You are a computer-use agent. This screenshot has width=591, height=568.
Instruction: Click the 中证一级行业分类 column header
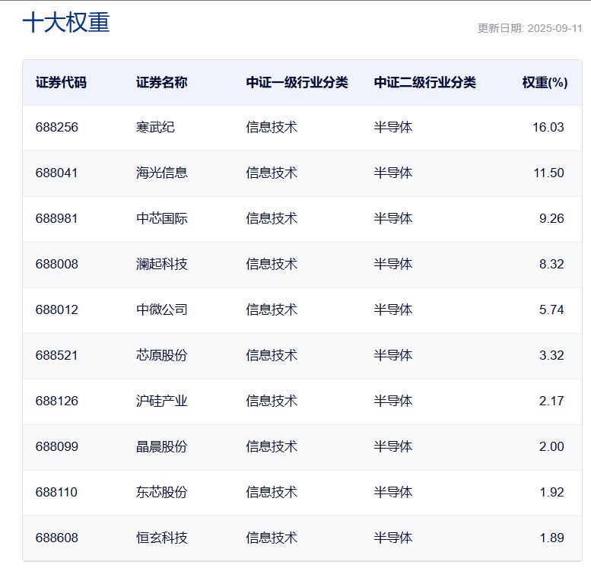[297, 83]
